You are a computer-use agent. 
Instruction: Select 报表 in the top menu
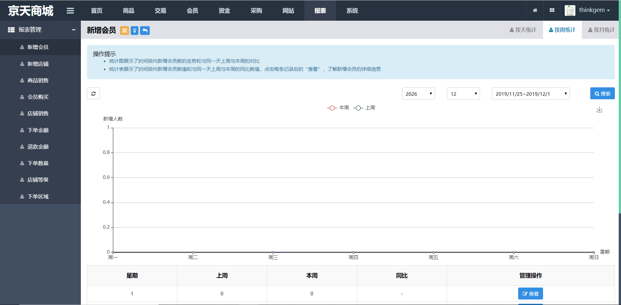[x=320, y=11]
